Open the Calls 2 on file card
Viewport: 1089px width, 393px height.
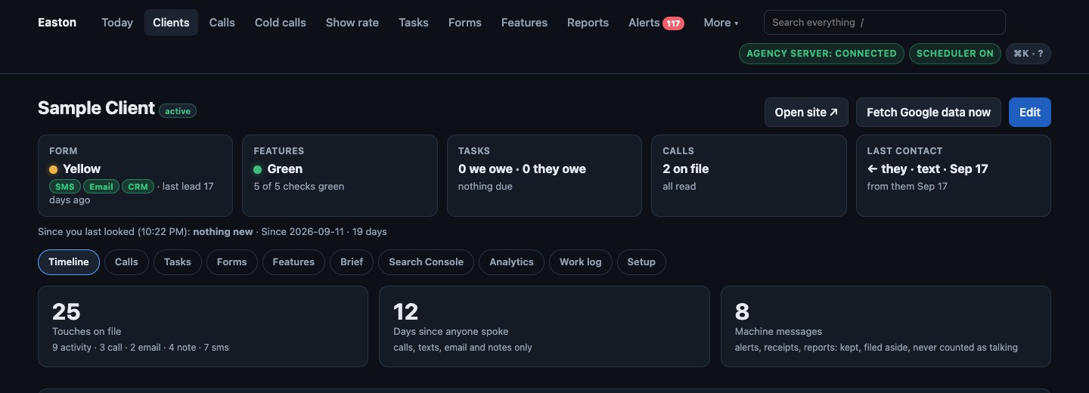[749, 175]
